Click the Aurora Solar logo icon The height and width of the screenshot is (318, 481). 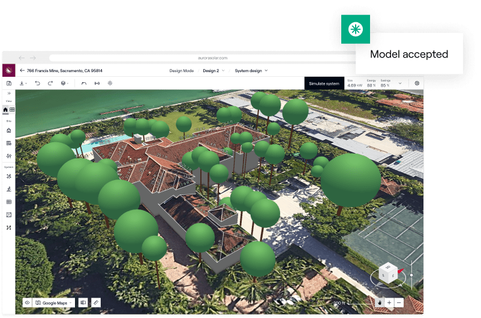click(8, 70)
